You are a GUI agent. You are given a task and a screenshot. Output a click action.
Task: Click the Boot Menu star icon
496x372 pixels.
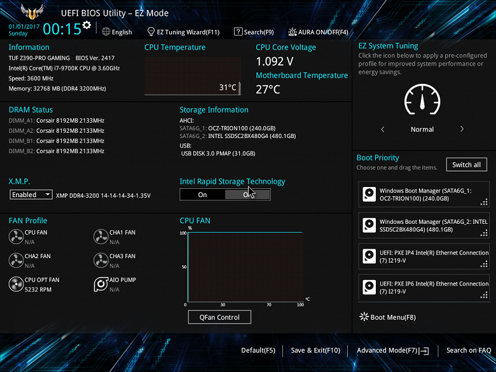[x=364, y=317]
